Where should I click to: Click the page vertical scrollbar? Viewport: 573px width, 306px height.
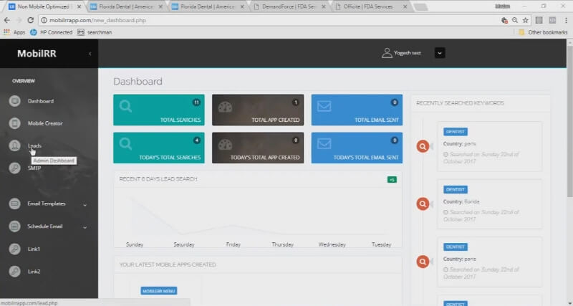(x=569, y=120)
